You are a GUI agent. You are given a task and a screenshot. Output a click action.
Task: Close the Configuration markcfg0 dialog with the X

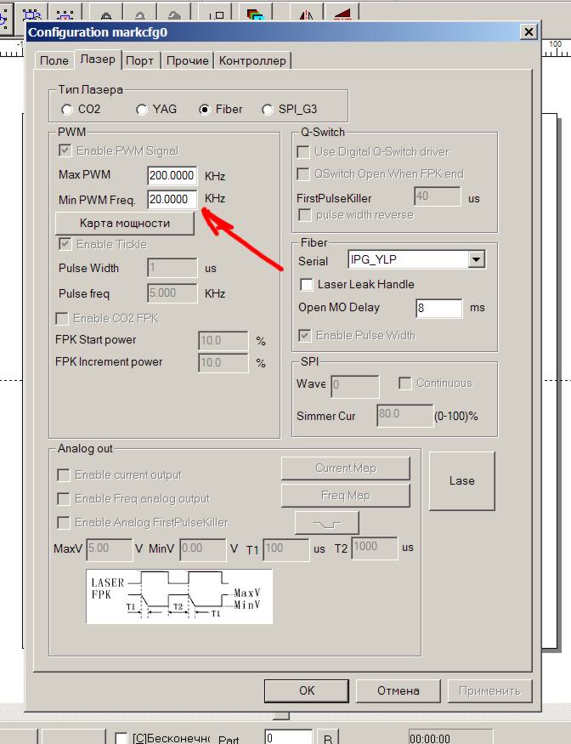529,31
